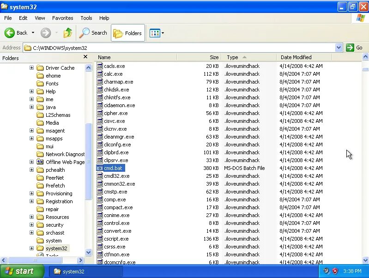Sort by Date Modified column header
The width and height of the screenshot is (369, 278).
point(304,57)
